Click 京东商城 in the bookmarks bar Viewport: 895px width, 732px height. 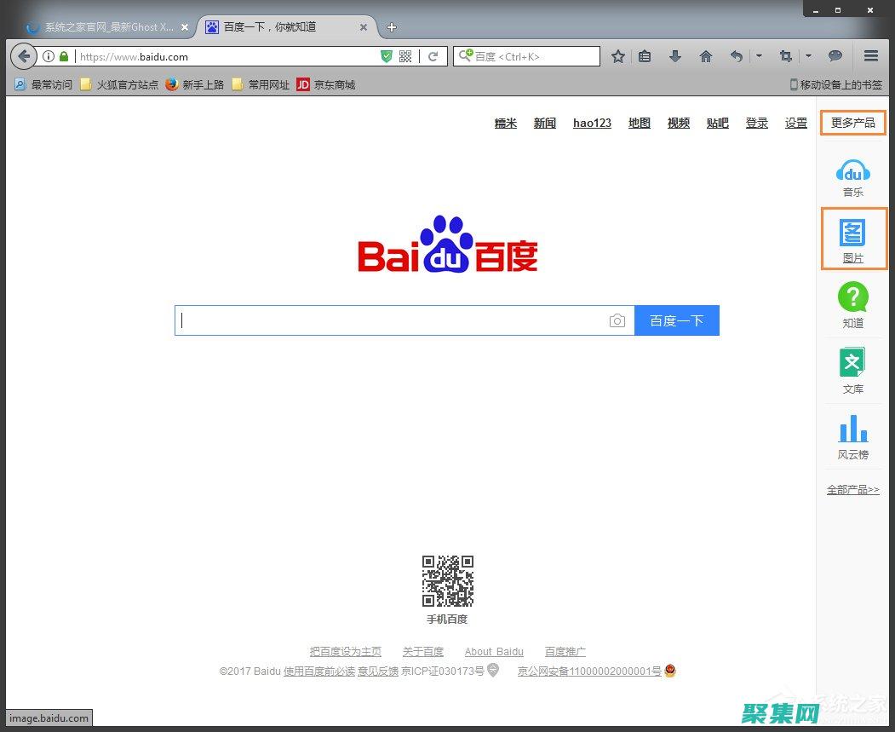tap(325, 84)
